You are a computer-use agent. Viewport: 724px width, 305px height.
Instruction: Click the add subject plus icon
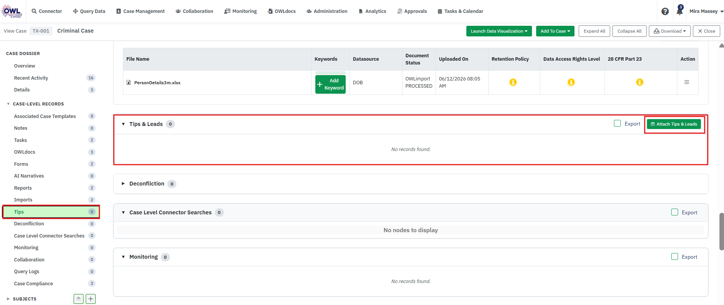click(91, 299)
